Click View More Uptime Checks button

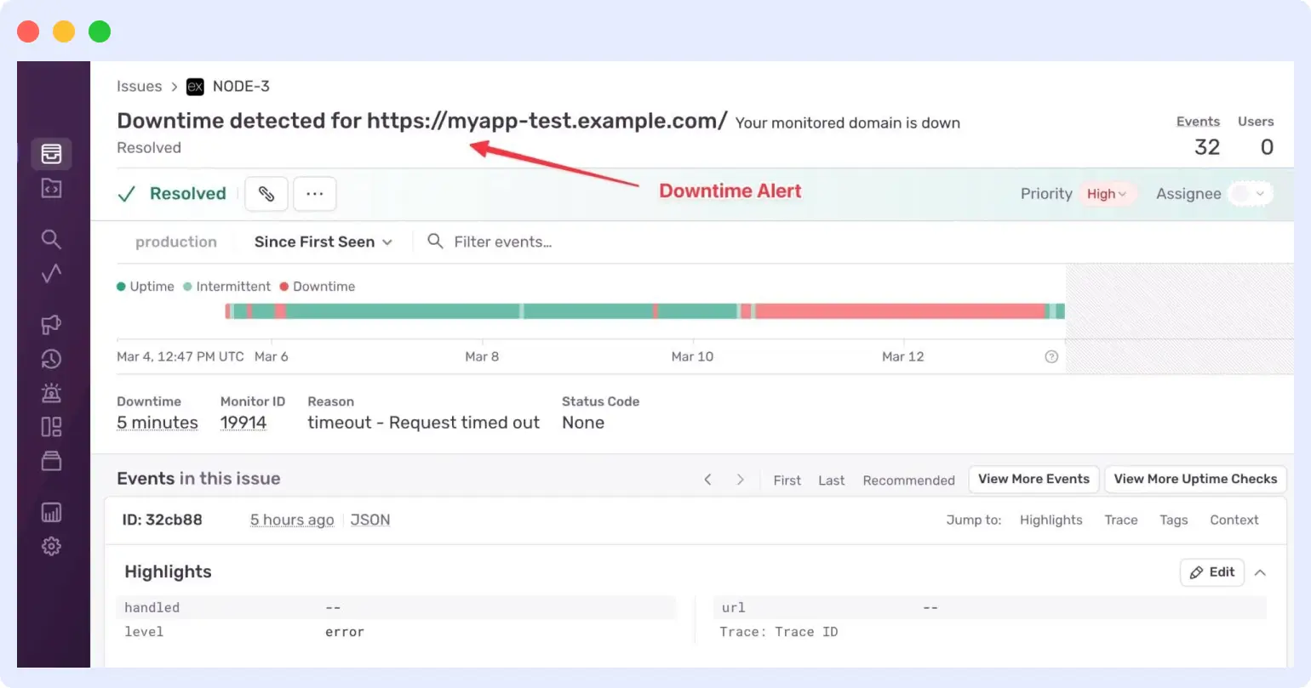tap(1195, 479)
